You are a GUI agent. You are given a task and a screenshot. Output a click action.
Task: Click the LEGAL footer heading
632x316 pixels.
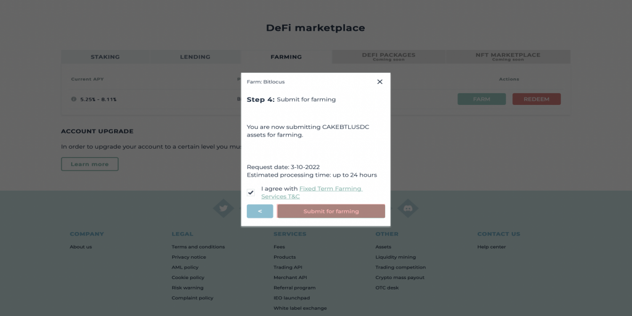183,234
